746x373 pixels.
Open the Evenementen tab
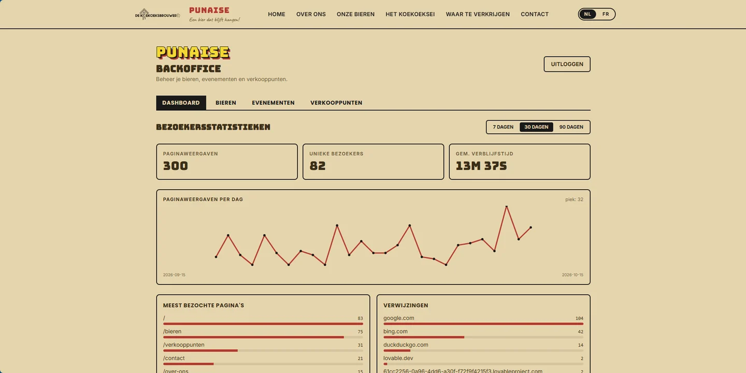273,103
